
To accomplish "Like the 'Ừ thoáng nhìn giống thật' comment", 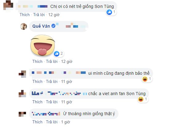I will tap(37, 122).
